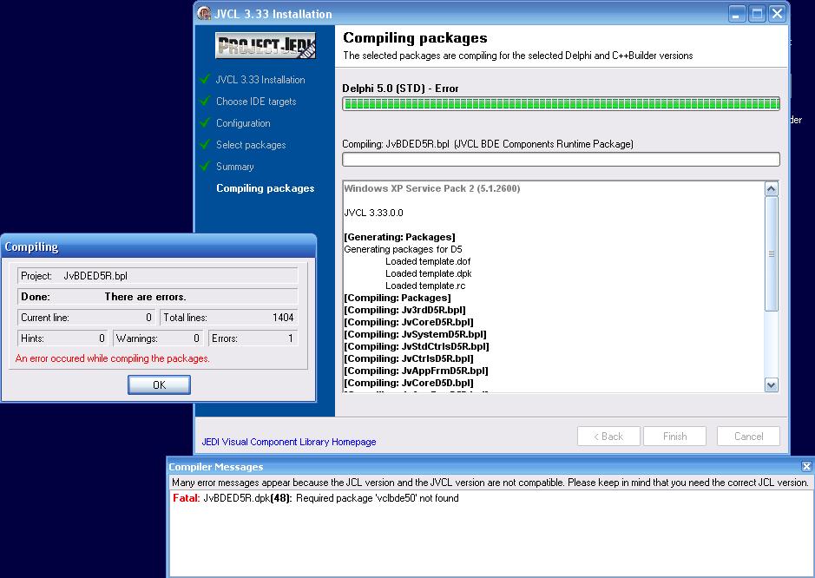Screen dimensions: 815x578
Task: Click the Finish button
Action: point(674,436)
